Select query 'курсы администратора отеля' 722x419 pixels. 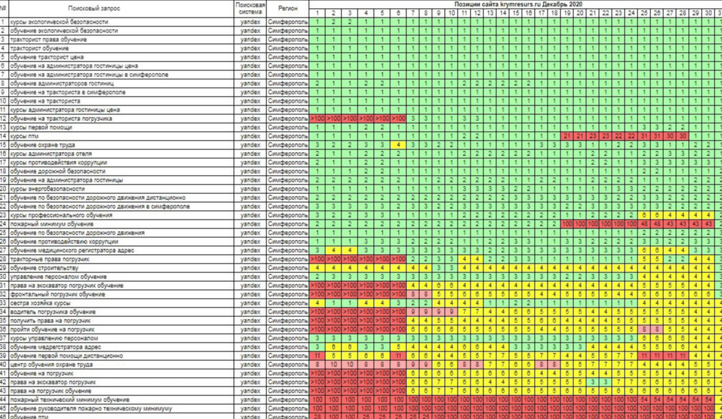pos(51,153)
